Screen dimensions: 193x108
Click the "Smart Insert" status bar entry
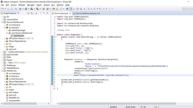click(130, 107)
